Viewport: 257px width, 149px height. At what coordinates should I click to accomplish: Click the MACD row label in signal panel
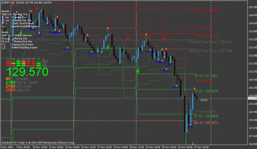click(x=45, y=61)
